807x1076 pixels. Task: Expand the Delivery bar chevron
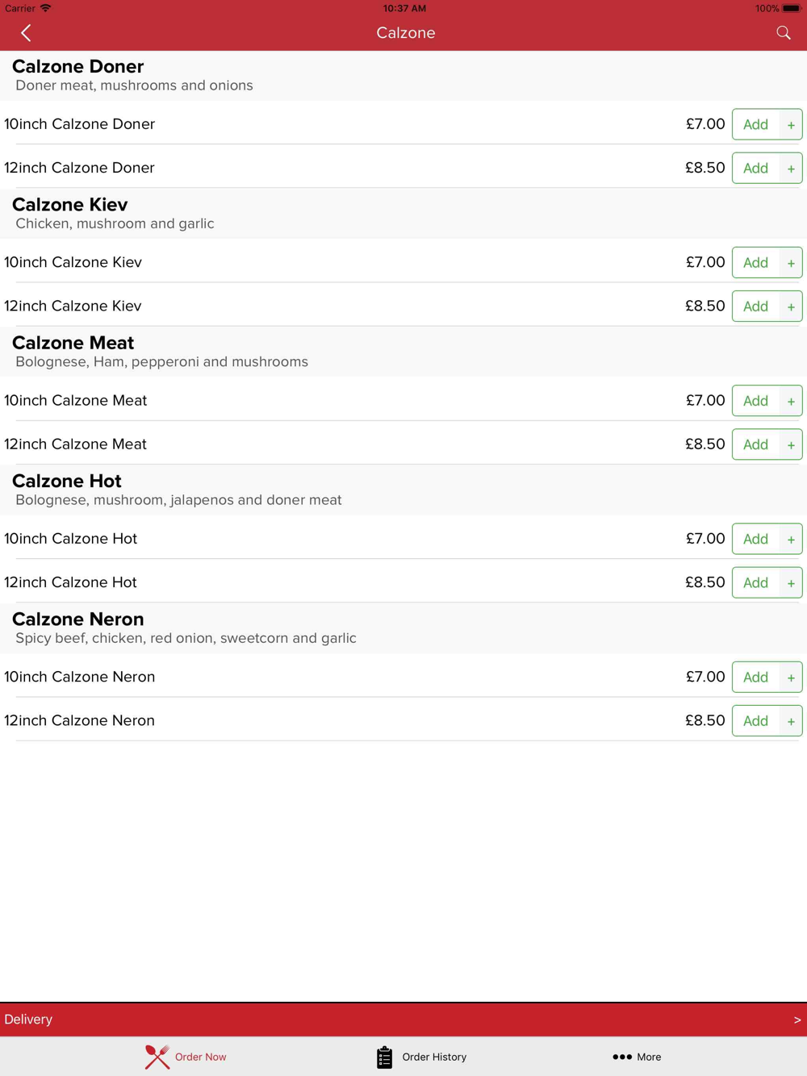[x=797, y=1020]
